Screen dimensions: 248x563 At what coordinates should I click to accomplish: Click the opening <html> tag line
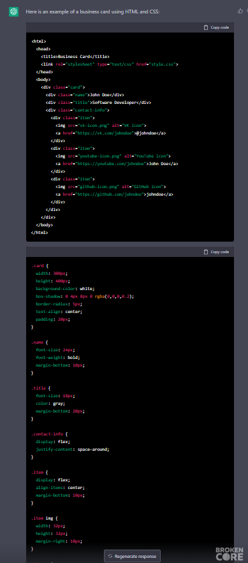click(38, 41)
